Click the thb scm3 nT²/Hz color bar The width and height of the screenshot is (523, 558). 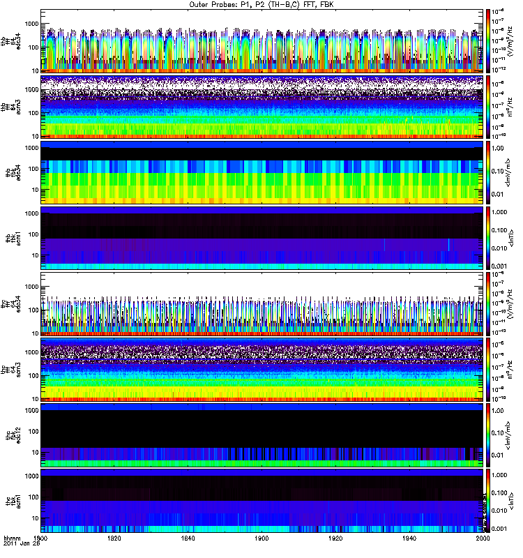point(488,107)
